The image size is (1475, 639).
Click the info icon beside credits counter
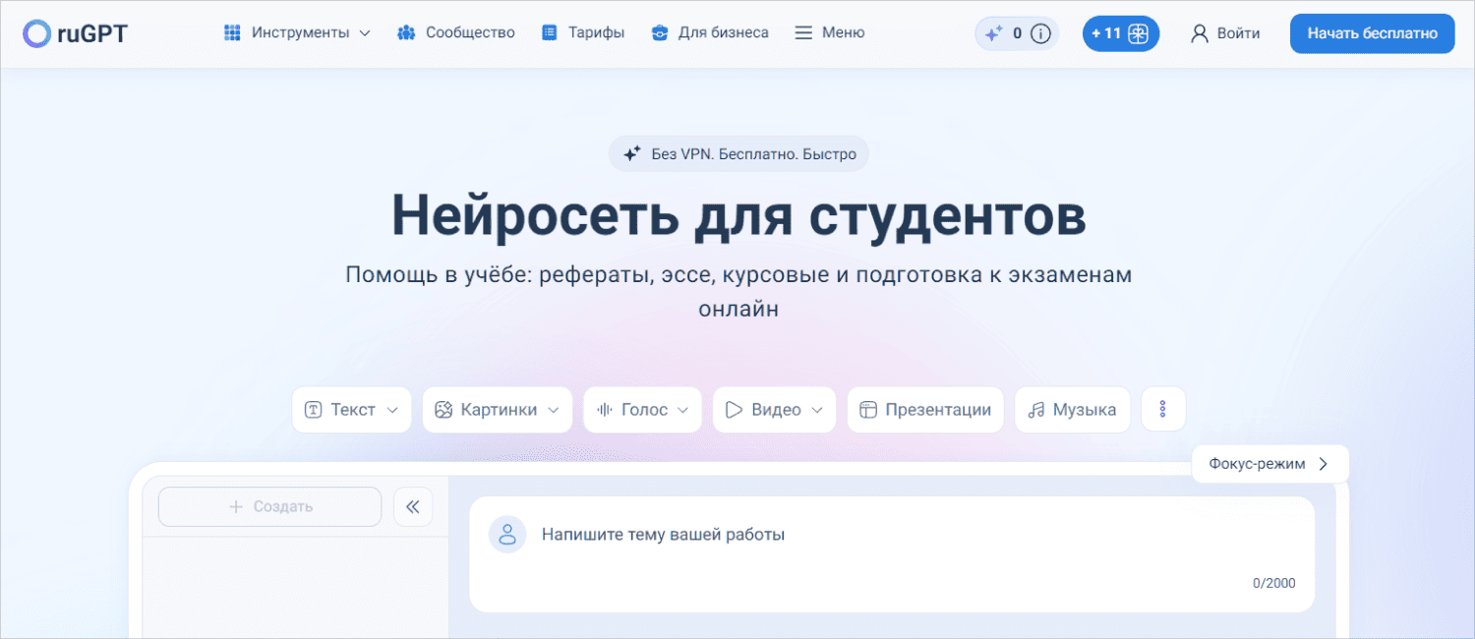(1040, 33)
